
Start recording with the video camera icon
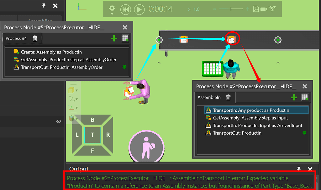coord(264,9)
